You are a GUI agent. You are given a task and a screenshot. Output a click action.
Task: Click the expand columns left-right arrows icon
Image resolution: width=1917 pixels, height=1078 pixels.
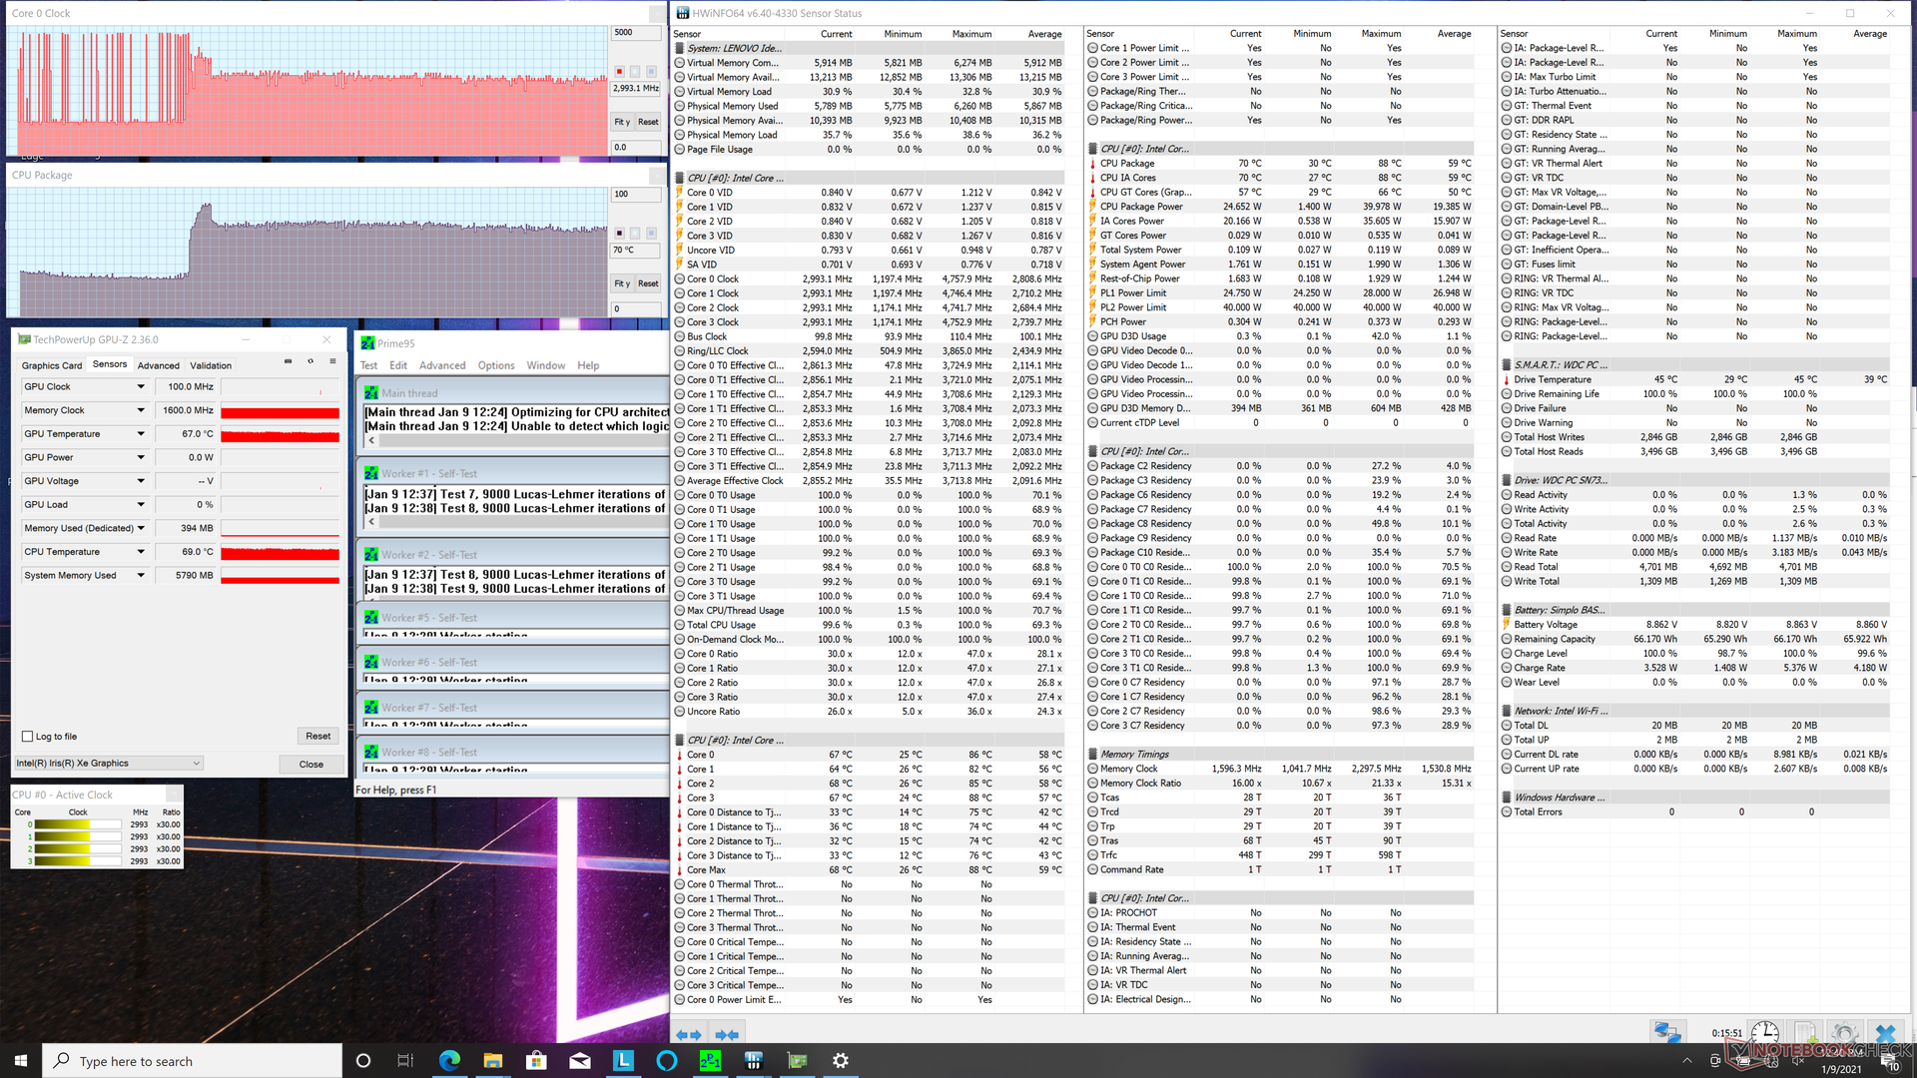click(x=688, y=1035)
